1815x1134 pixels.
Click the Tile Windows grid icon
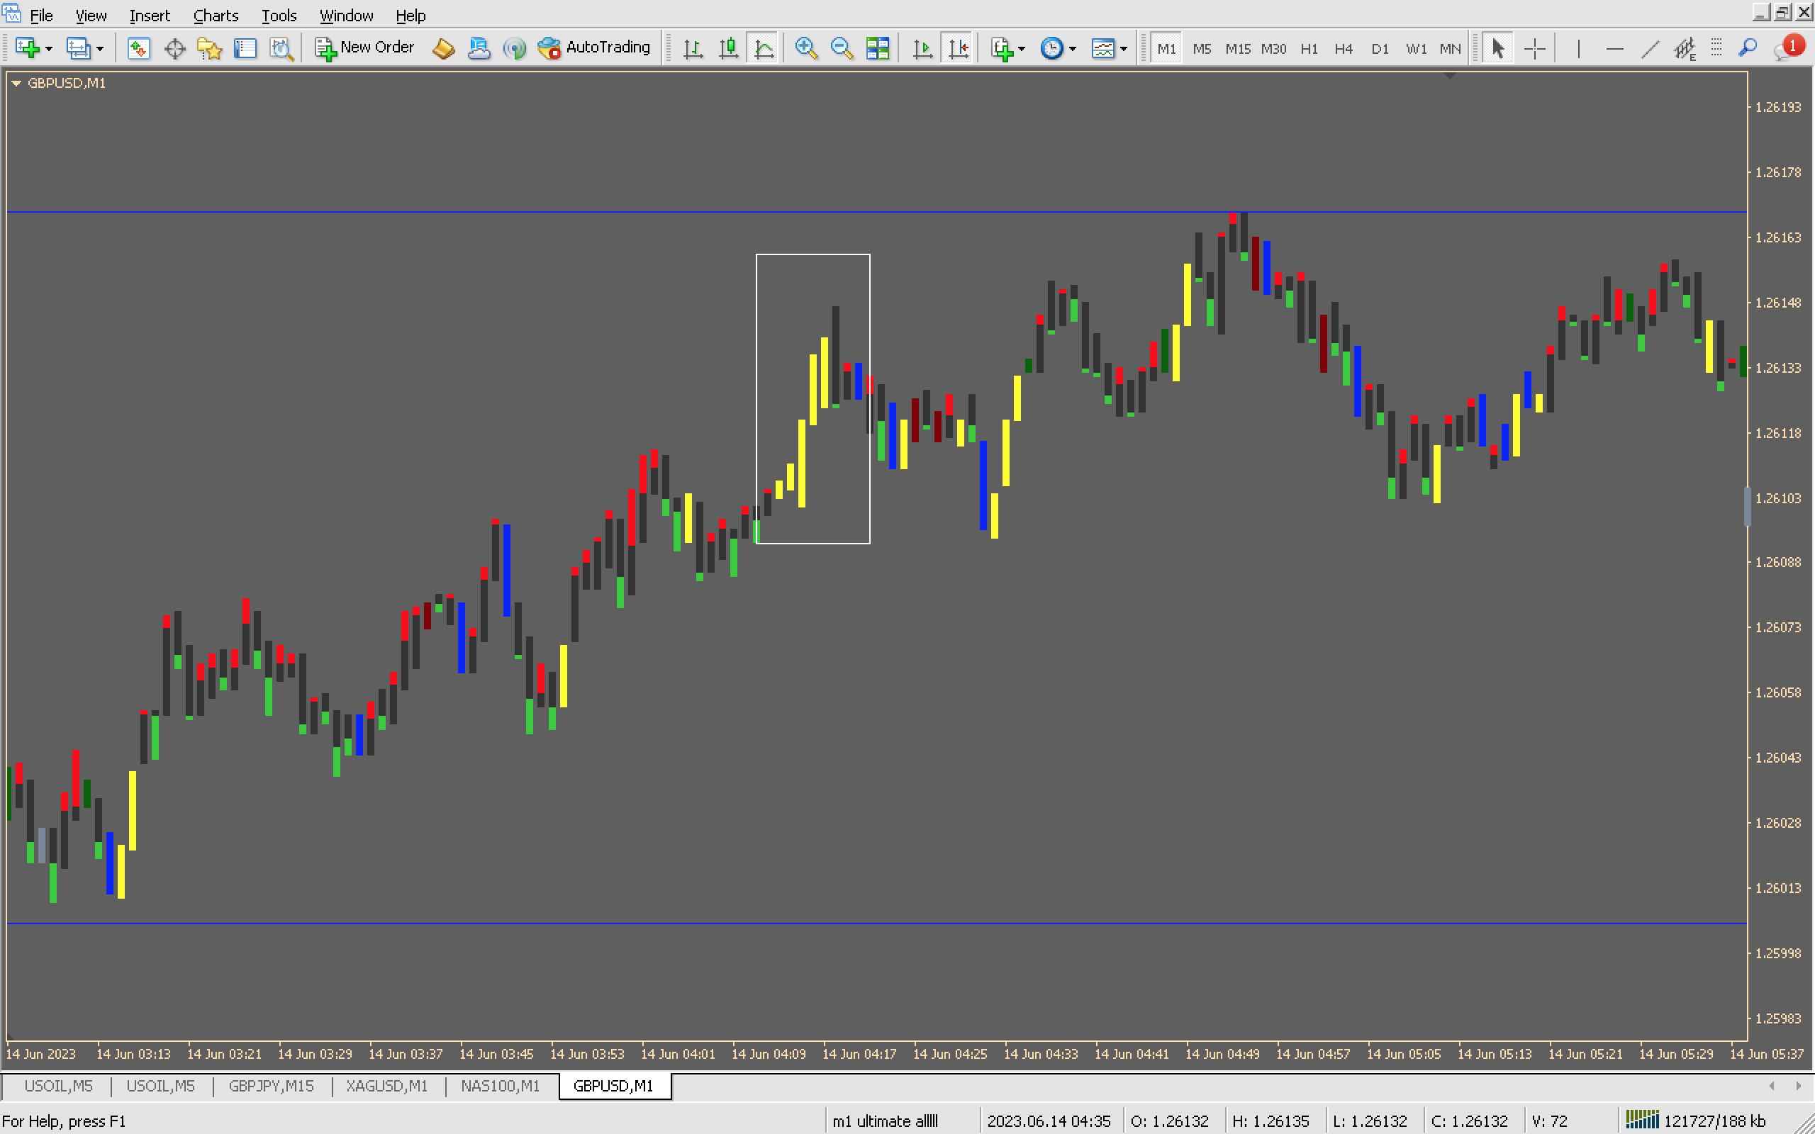click(x=877, y=49)
